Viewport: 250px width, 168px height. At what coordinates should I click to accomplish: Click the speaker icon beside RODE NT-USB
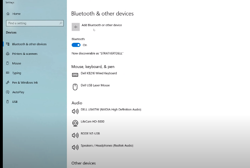(75, 135)
